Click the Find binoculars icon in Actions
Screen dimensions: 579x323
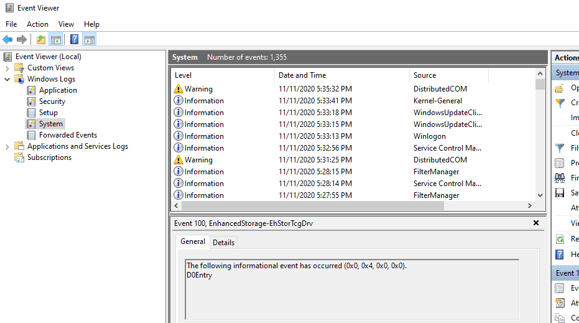560,178
